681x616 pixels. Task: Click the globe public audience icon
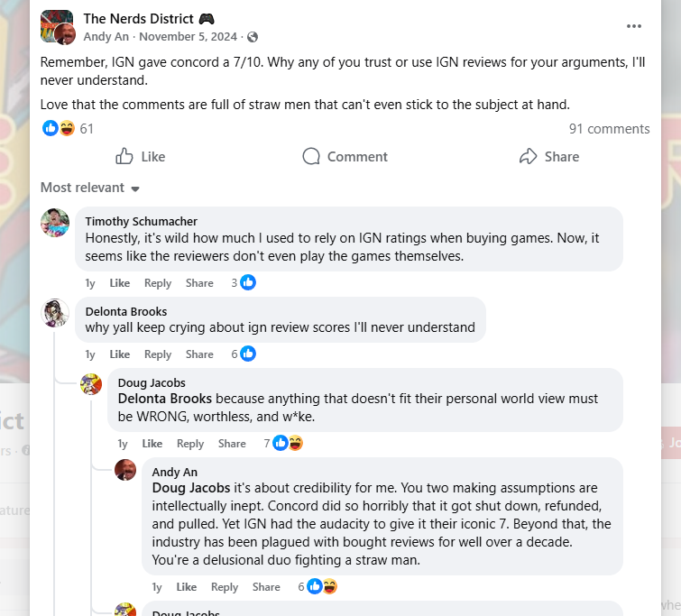click(253, 37)
